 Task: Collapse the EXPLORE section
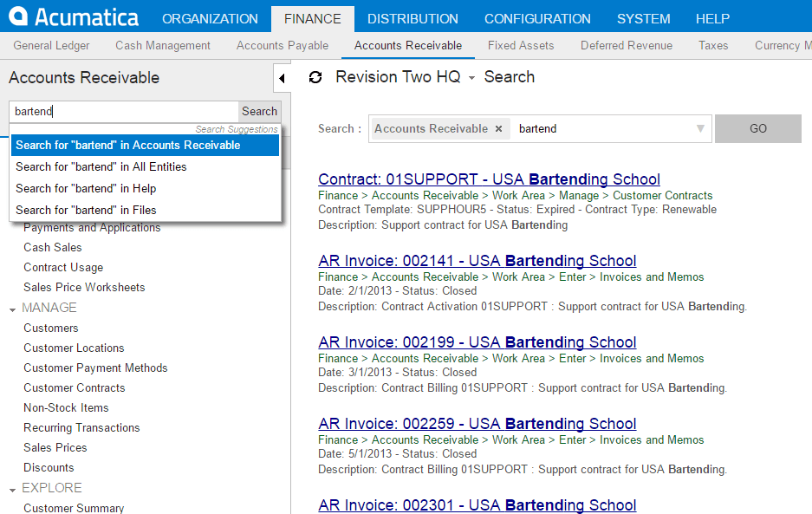[12, 491]
